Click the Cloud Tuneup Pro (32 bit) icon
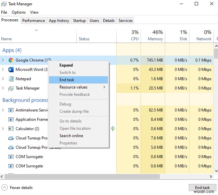 [11, 147]
